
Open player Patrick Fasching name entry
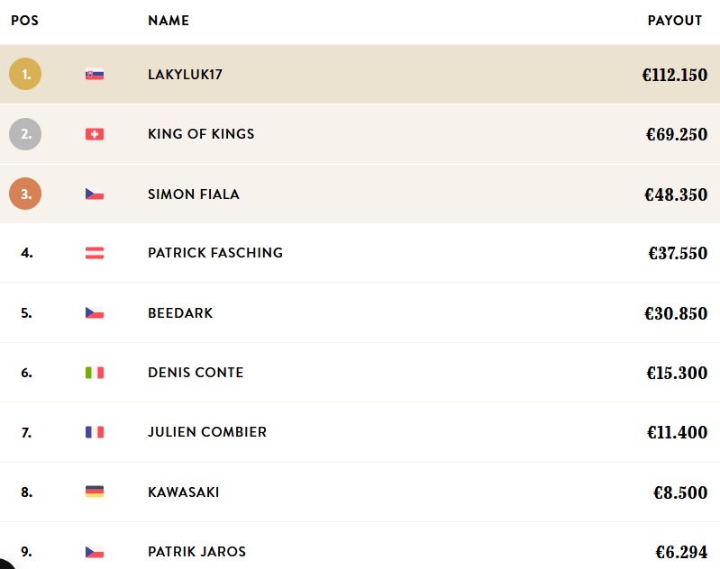click(x=215, y=253)
